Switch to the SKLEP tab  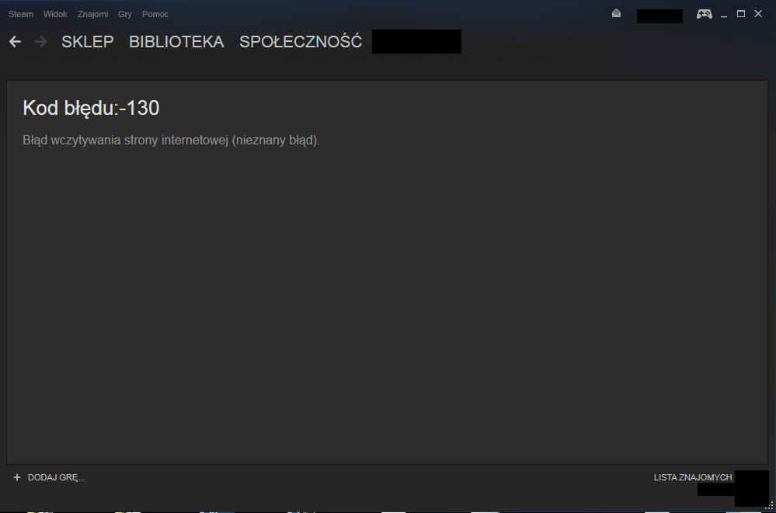(88, 42)
